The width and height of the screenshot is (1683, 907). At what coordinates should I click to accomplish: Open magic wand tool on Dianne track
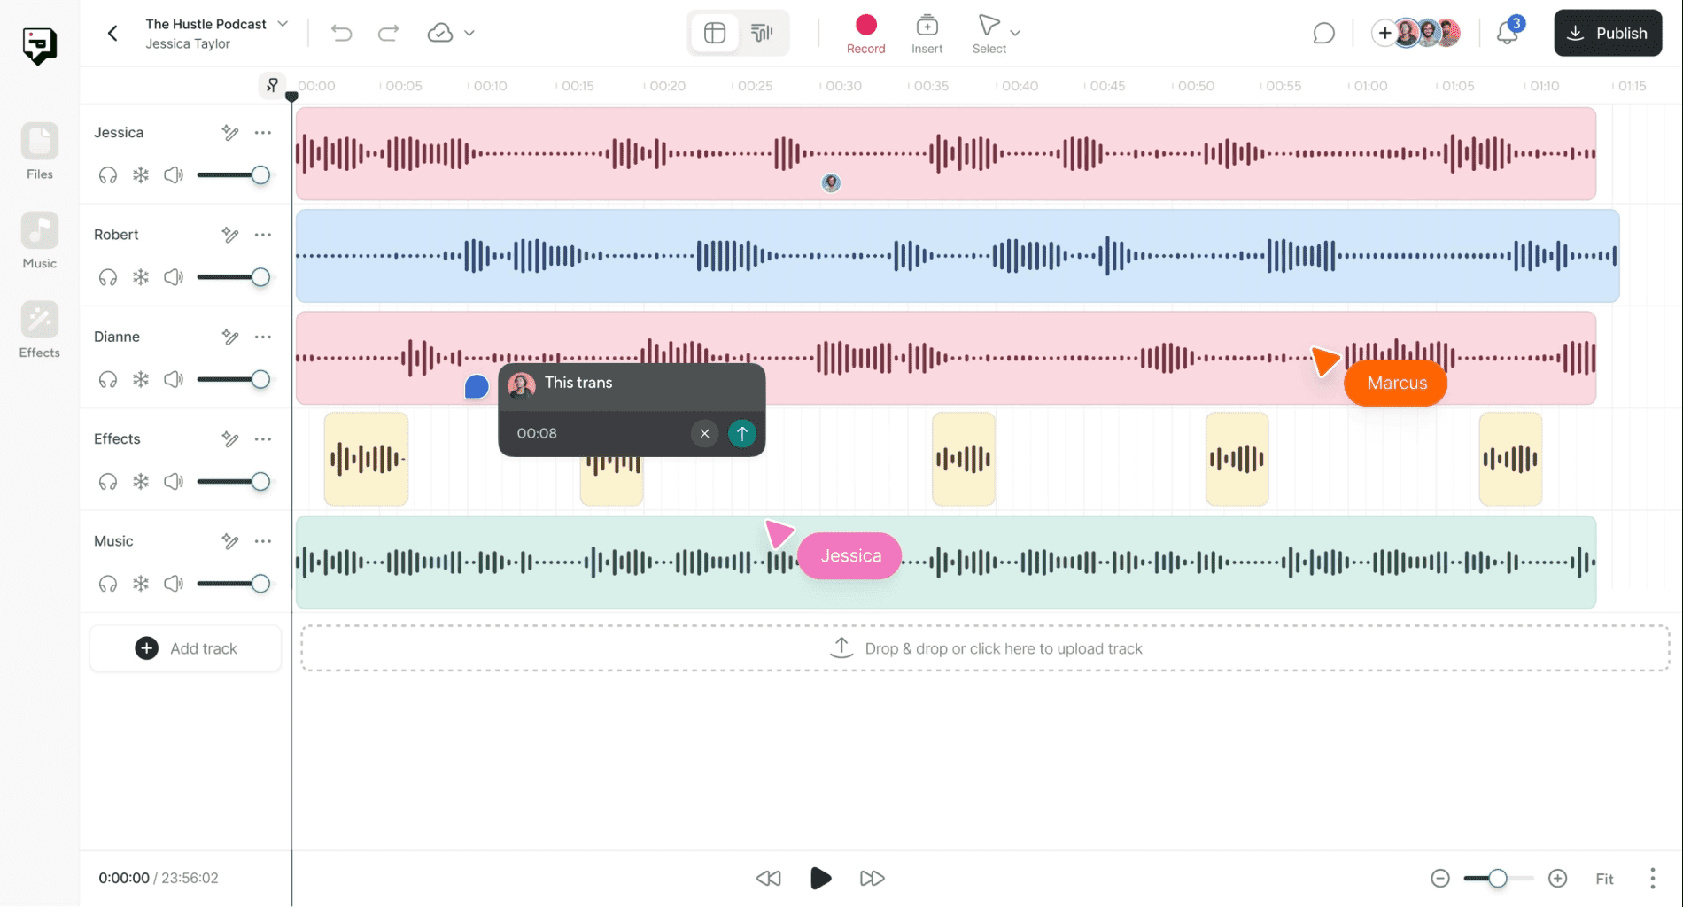tap(230, 337)
